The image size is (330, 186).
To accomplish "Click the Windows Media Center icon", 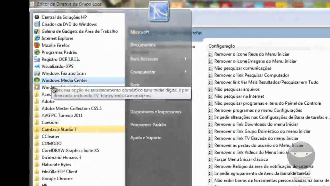I will [37, 80].
